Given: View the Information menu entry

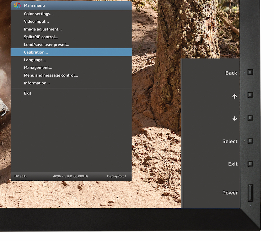Looking at the screenshot, I should click(37, 83).
